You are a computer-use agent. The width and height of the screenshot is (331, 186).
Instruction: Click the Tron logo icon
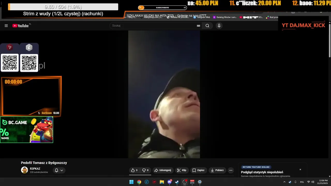point(10,47)
